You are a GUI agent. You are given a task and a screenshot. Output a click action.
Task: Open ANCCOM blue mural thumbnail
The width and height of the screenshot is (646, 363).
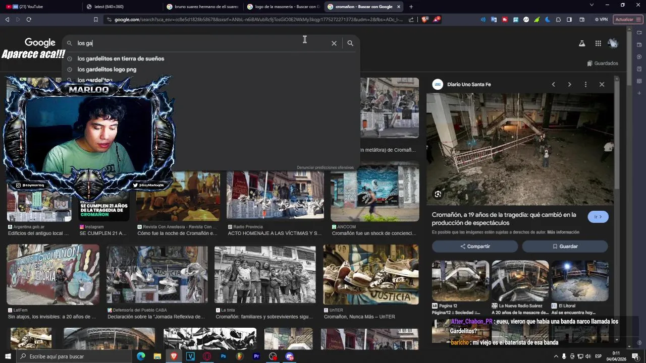(374, 193)
